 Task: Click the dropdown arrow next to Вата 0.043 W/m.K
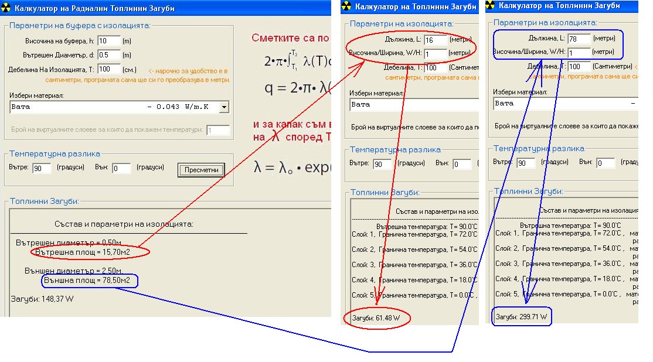223,107
